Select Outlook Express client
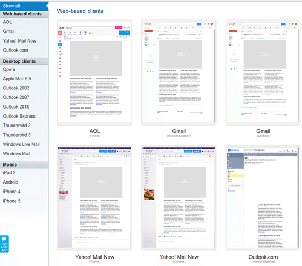This screenshot has height=266, width=302. pos(19,116)
